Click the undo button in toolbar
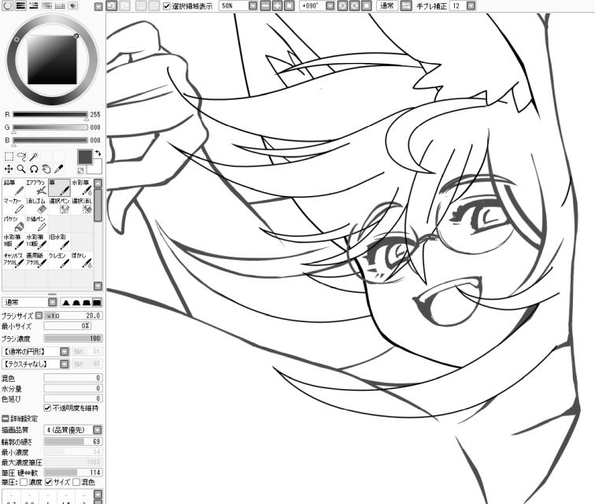Image resolution: width=595 pixels, height=504 pixels. 112,6
